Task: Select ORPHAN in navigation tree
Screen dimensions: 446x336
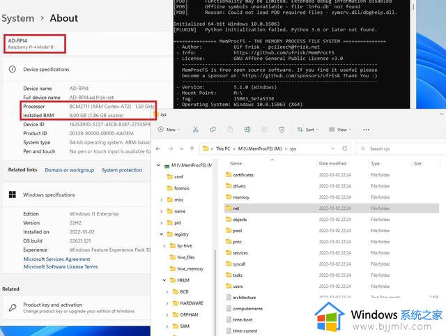Action: pos(186,314)
